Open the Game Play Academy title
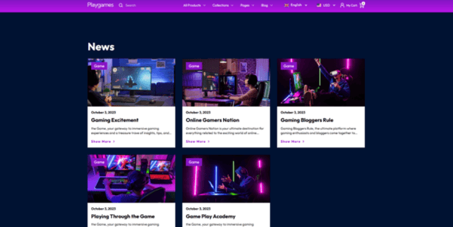The width and height of the screenshot is (453, 227). [211, 217]
